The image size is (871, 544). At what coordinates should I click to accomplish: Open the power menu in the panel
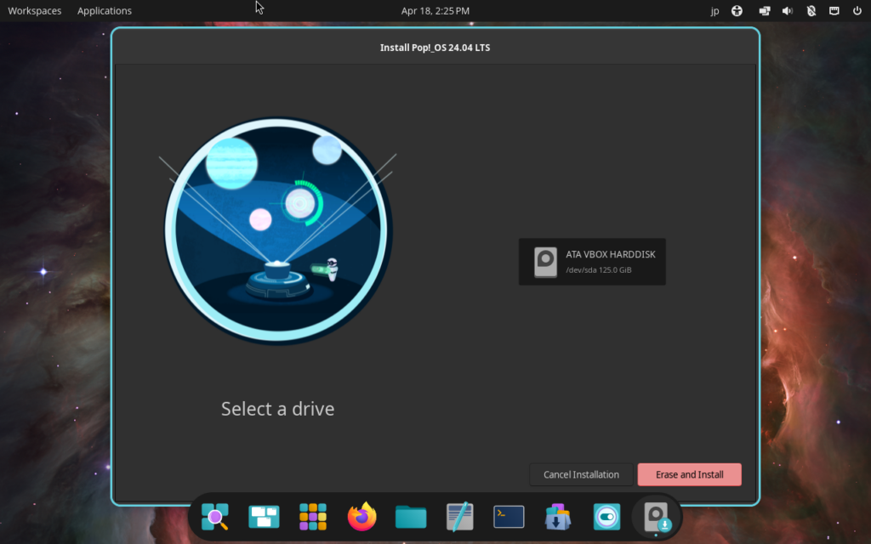tap(857, 11)
